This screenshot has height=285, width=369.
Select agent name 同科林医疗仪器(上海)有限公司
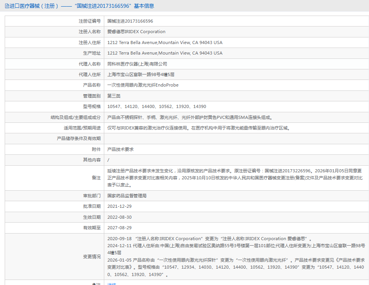point(137,64)
